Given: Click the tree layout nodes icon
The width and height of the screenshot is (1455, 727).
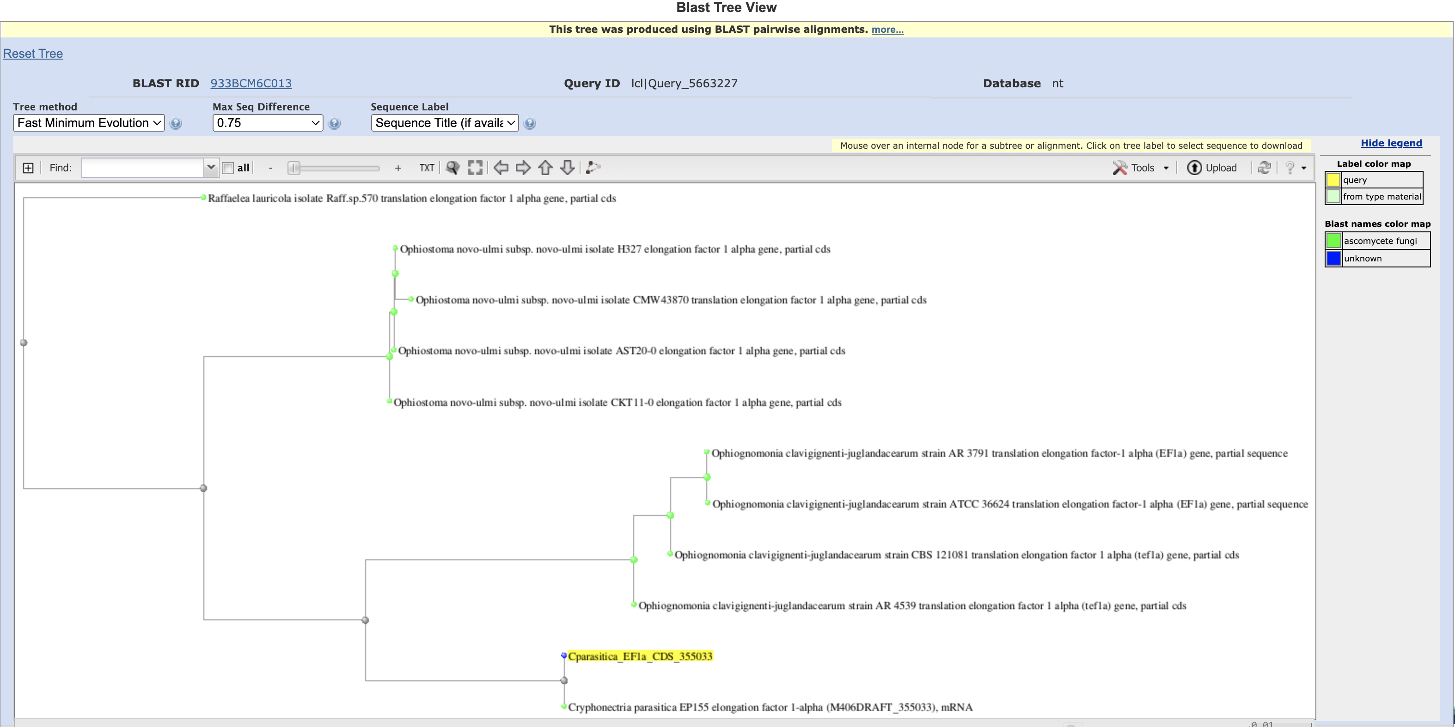Looking at the screenshot, I should [593, 168].
